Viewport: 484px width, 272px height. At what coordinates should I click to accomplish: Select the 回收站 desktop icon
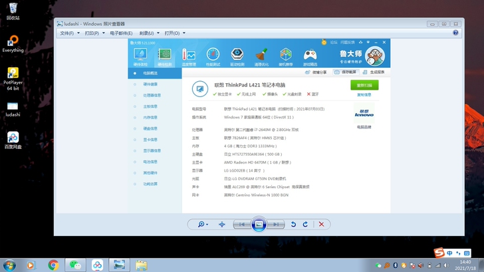click(x=13, y=11)
